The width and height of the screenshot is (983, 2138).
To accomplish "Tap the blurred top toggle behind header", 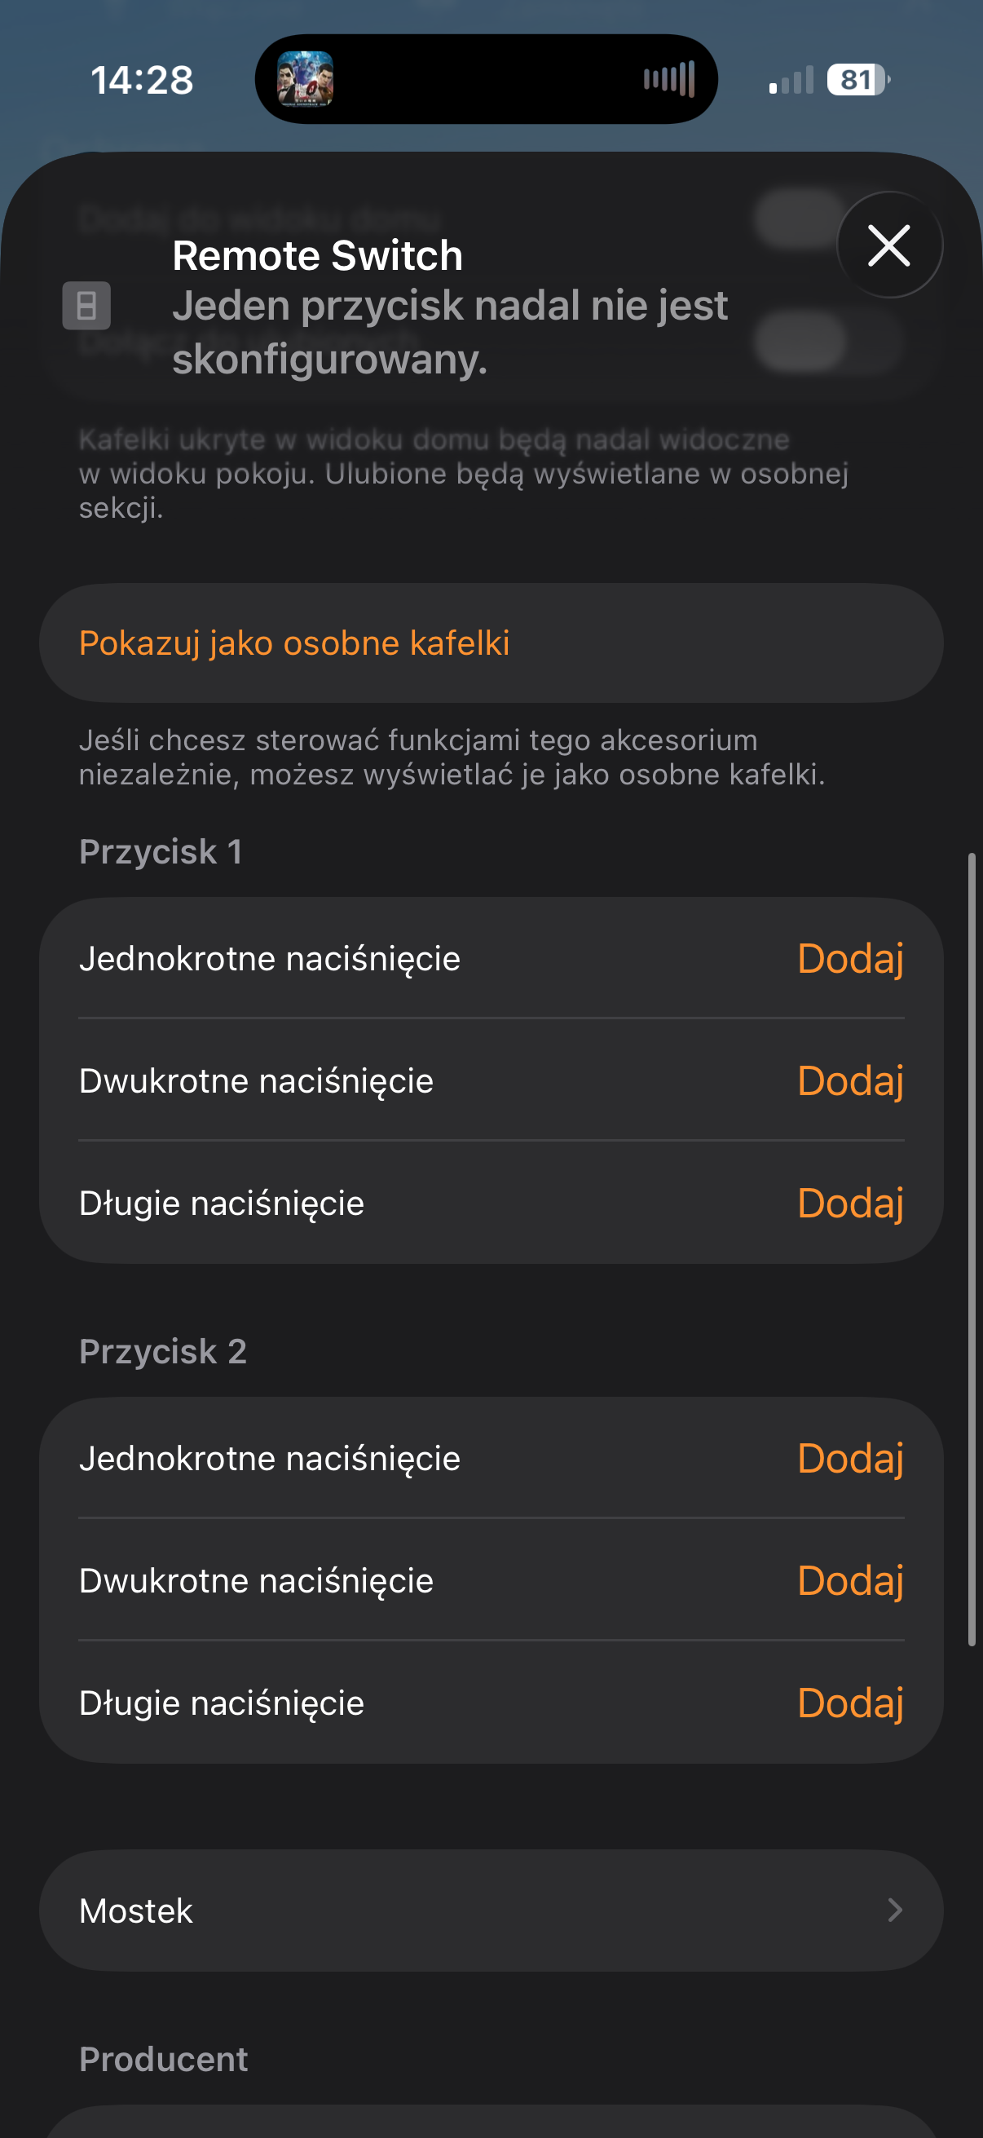I will [x=801, y=218].
